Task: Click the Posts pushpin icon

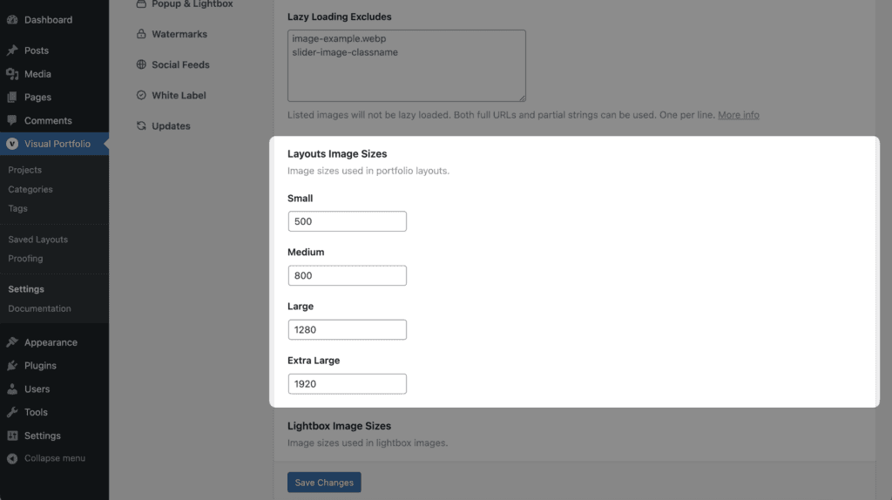Action: tap(12, 50)
